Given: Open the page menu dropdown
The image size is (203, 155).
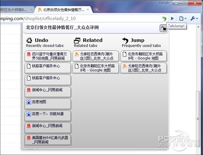Looking at the screenshot, I should [183, 18].
